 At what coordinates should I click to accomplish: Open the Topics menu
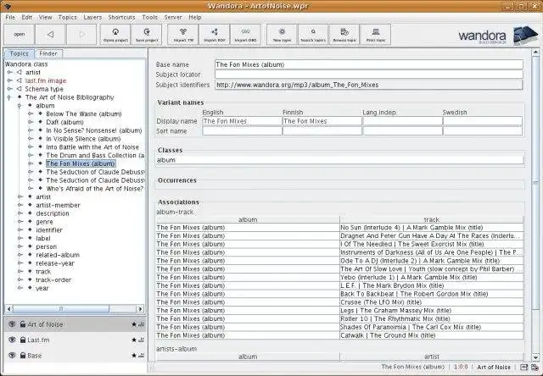(68, 17)
